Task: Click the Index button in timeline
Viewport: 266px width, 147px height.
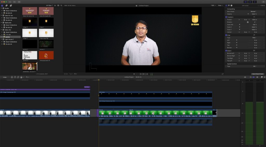Action: tap(5, 77)
